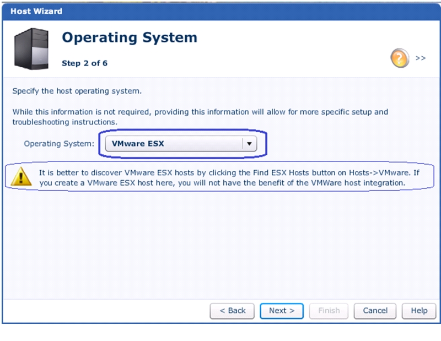Click 'Specify the host operating system.' text
441x341 pixels.
point(77,91)
